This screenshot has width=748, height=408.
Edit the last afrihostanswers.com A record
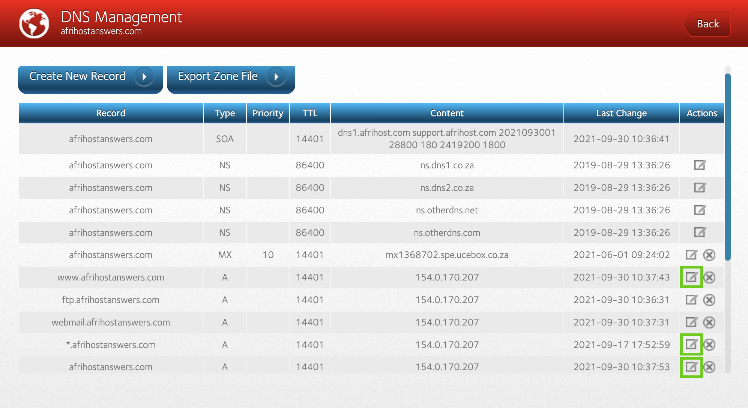coord(691,367)
